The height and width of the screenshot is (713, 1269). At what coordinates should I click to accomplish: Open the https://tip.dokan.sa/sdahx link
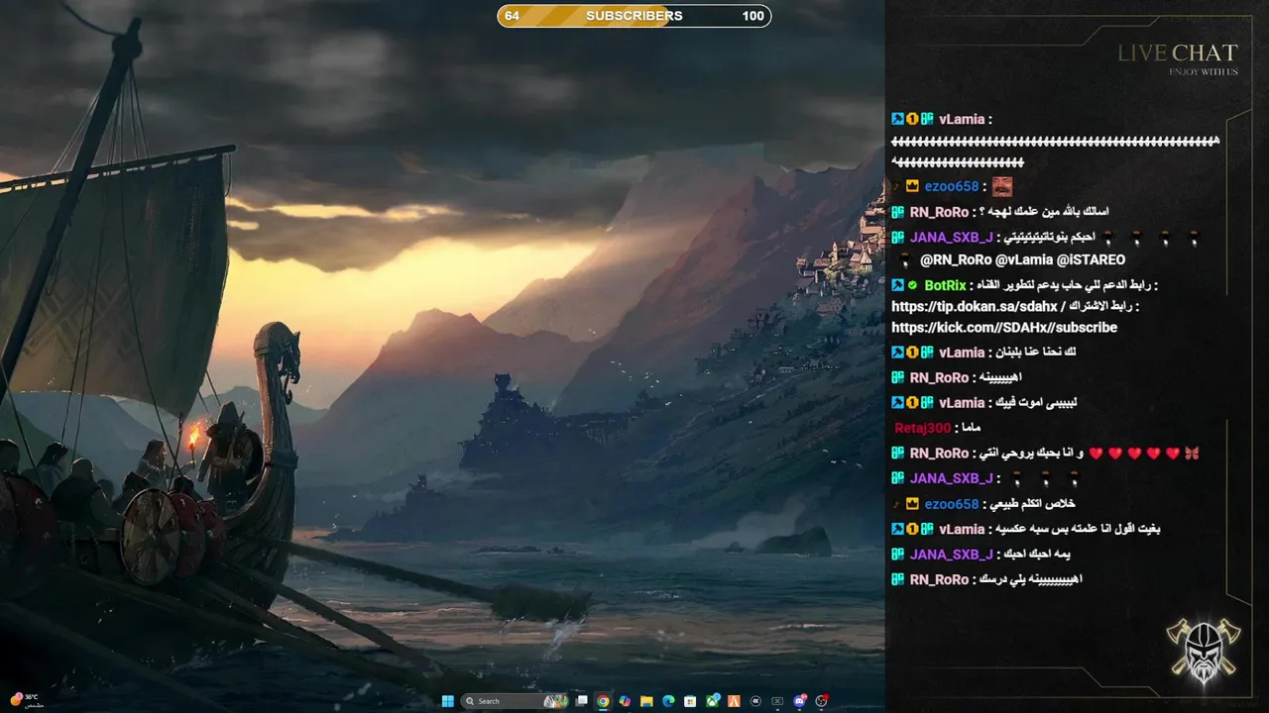976,307
